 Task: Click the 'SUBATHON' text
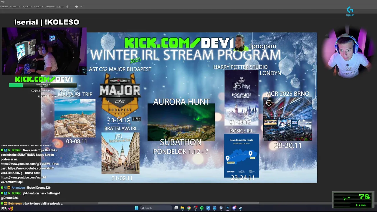pyautogui.click(x=181, y=142)
